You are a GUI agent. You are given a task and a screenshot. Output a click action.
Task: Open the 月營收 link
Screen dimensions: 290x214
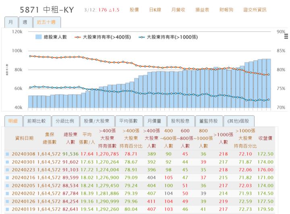point(178,10)
